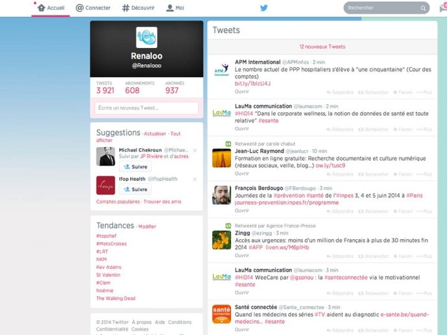
Task: Favorite LauMa WeeCare tweet
Action: [x=402, y=293]
